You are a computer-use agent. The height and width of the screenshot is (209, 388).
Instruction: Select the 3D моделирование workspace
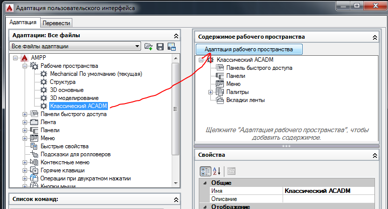tap(74, 98)
